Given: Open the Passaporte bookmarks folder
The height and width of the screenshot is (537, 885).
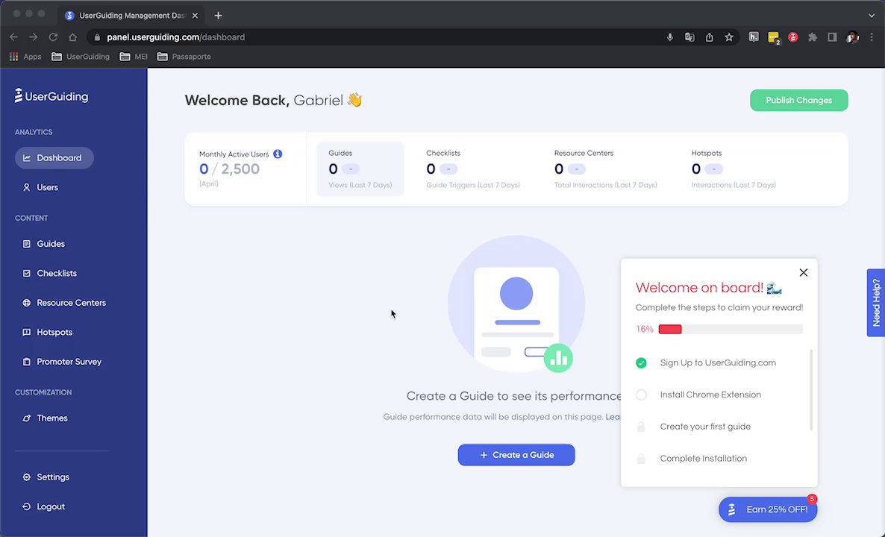Looking at the screenshot, I should 184,57.
